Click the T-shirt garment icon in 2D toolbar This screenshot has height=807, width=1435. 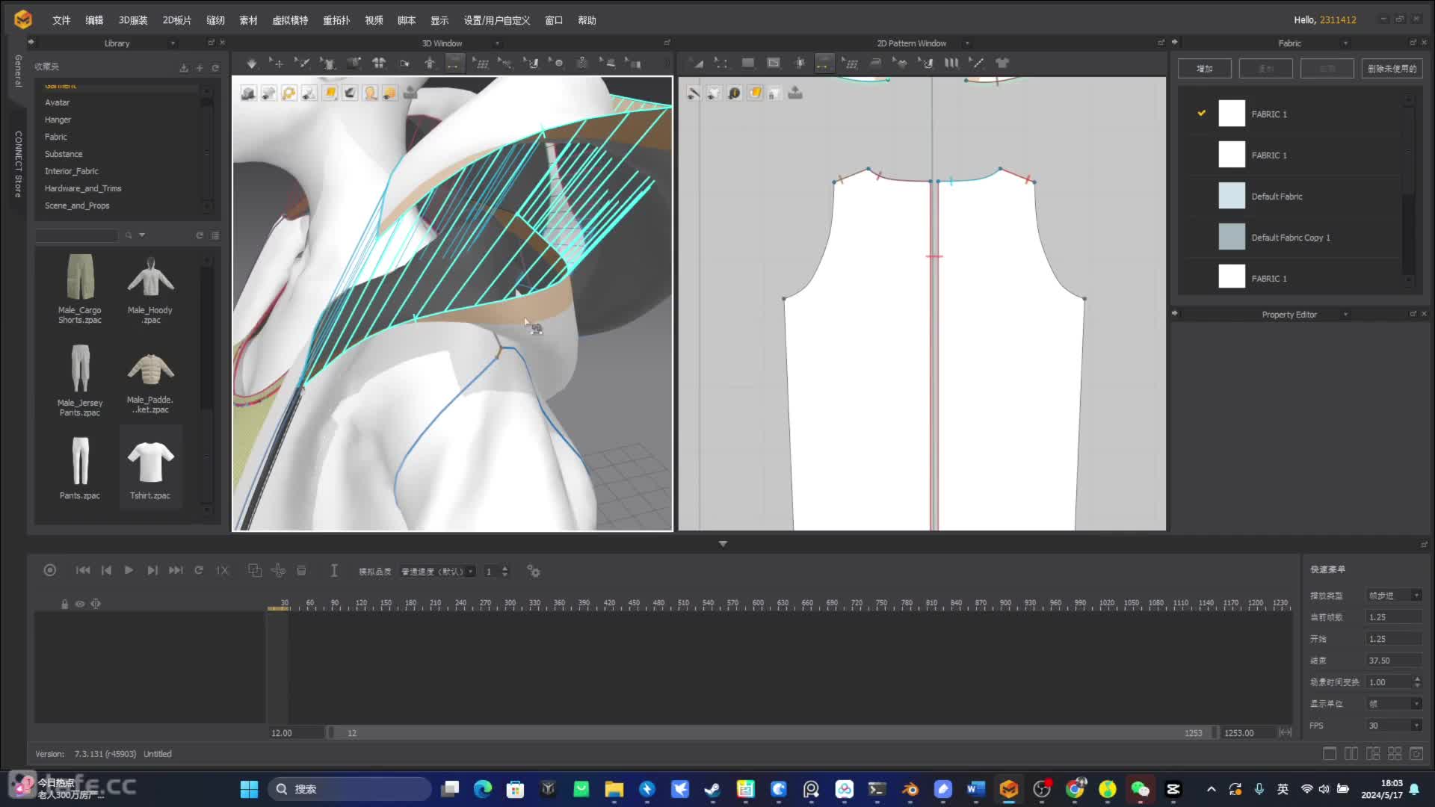click(1002, 64)
